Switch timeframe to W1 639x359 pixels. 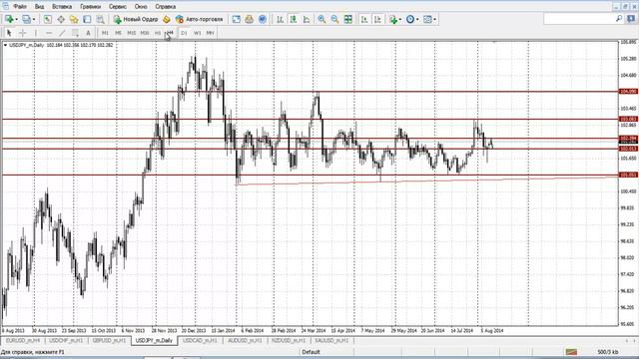[198, 33]
